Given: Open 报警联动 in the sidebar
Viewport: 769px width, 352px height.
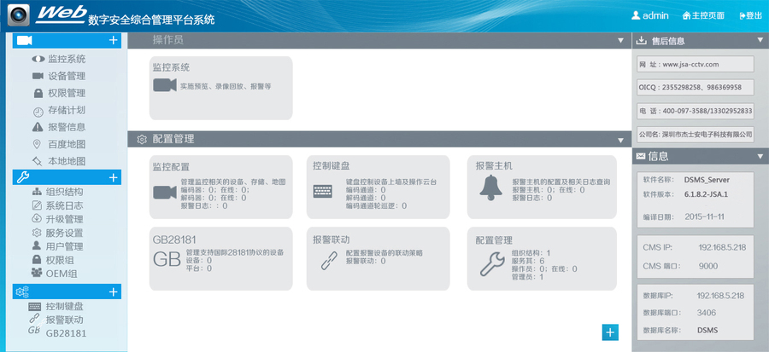Looking at the screenshot, I should coord(64,320).
